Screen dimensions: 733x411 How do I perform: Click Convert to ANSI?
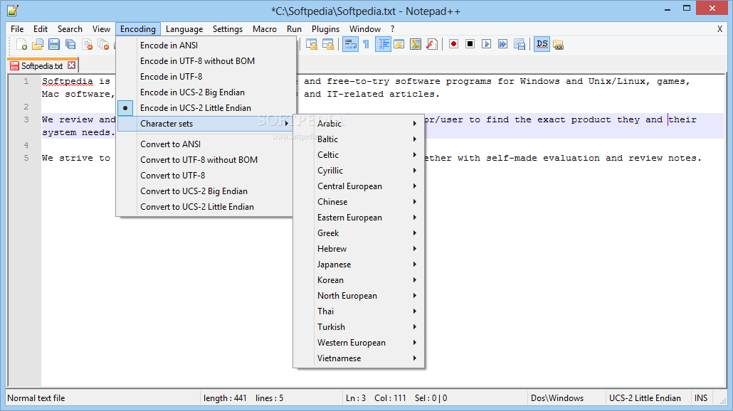pos(206,144)
